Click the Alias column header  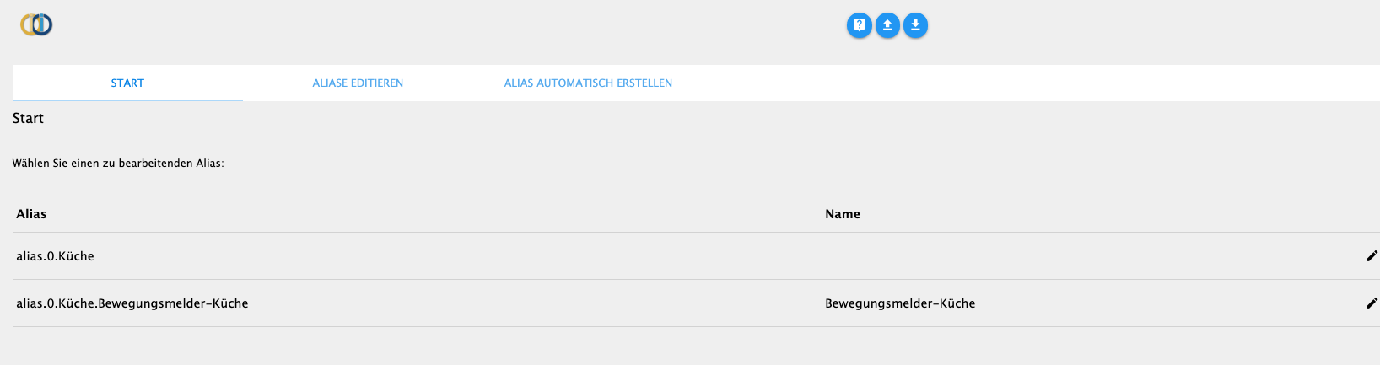point(32,214)
